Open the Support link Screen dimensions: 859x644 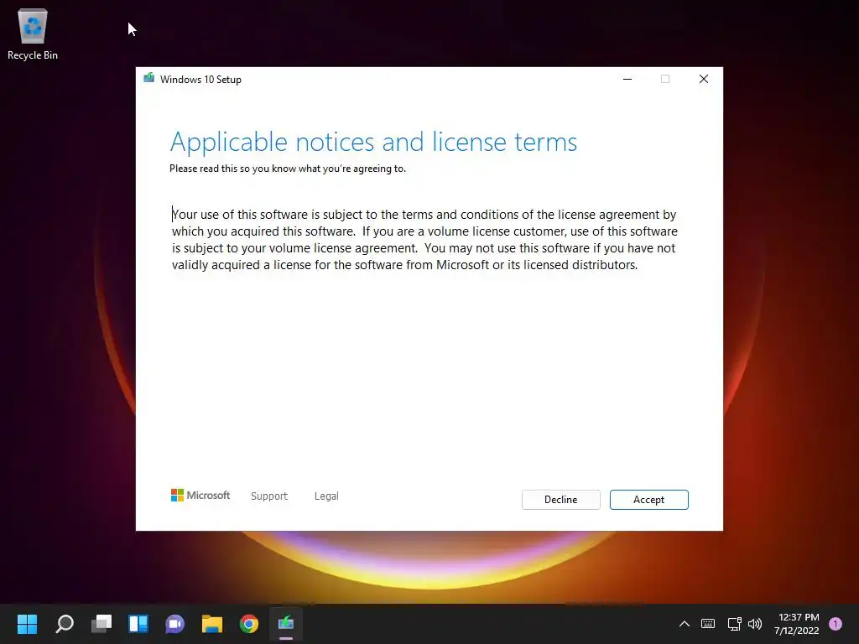269,496
